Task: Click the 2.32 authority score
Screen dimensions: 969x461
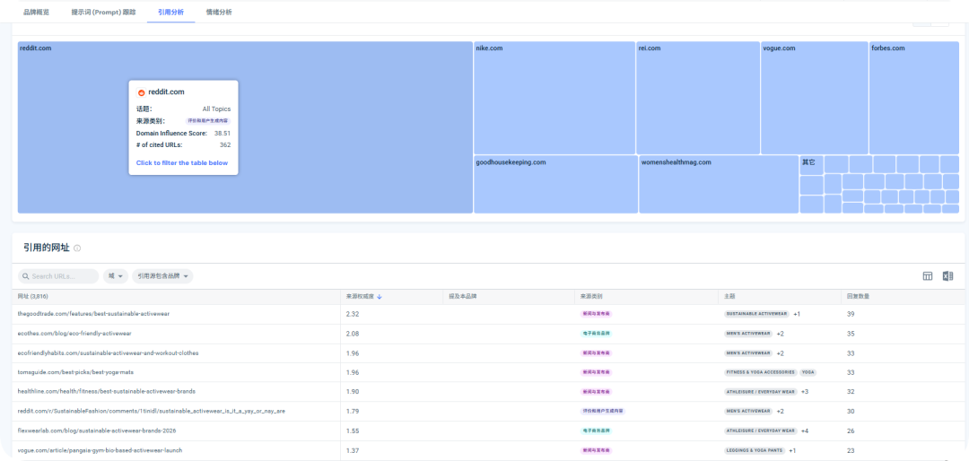Action: pyautogui.click(x=353, y=314)
